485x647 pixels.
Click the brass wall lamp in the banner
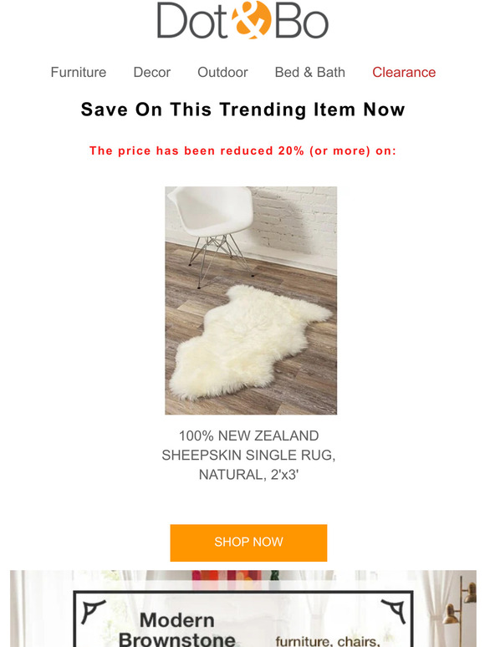pyautogui.click(x=460, y=607)
